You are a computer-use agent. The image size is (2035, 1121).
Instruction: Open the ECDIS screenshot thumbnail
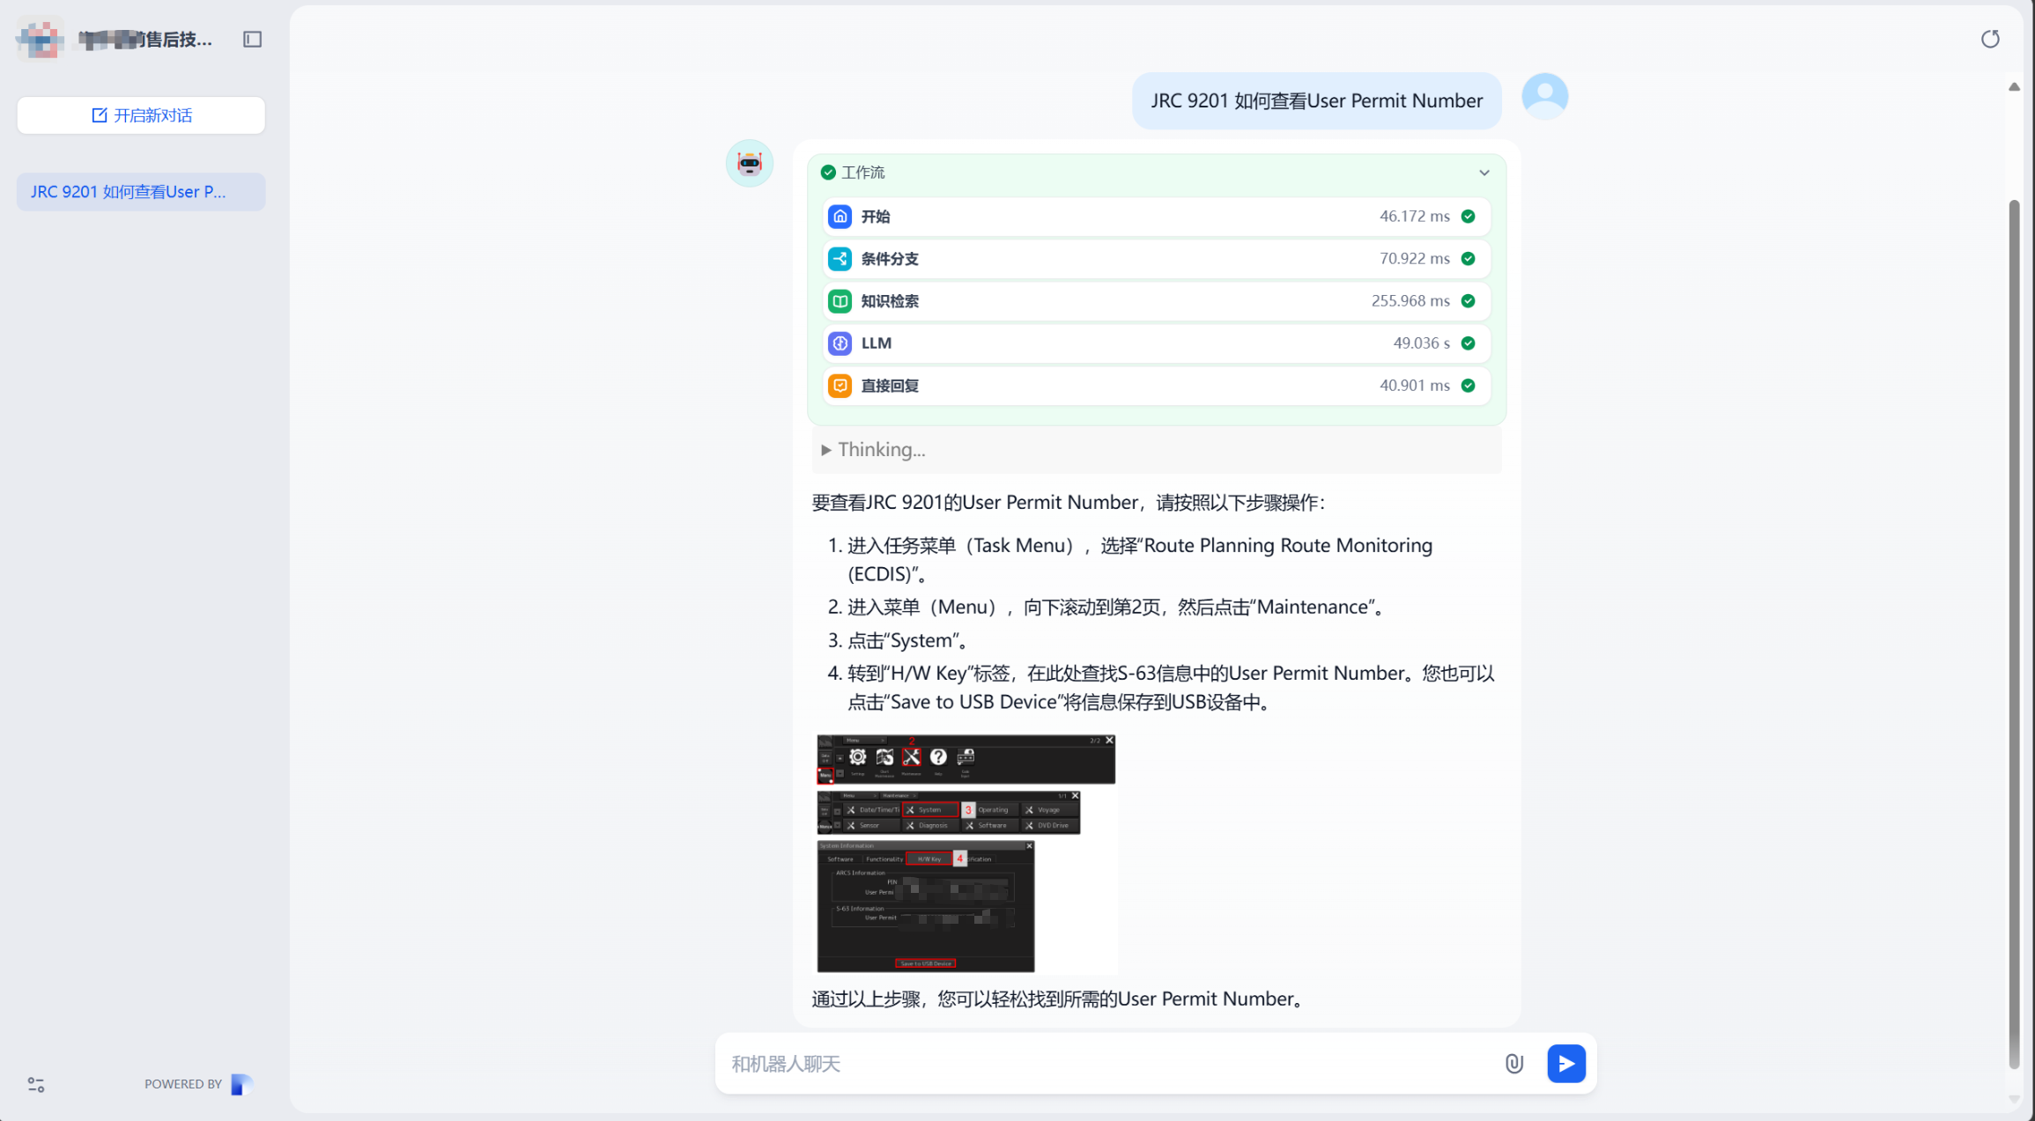[966, 853]
